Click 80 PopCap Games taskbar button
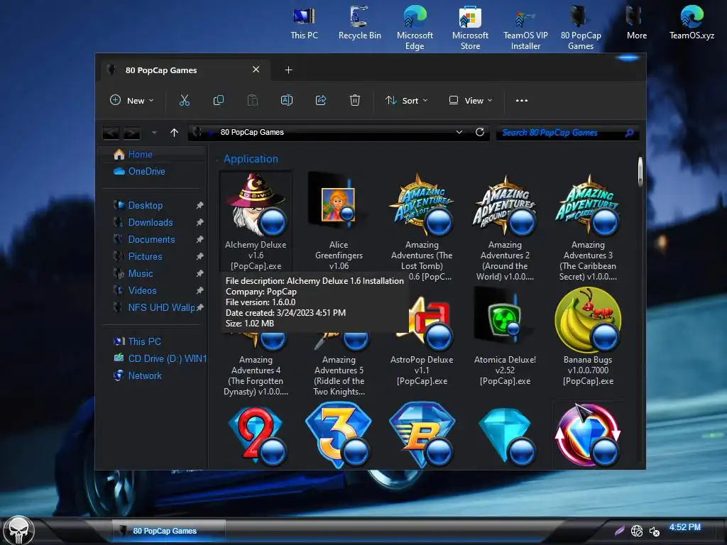The image size is (727, 545). tap(168, 531)
